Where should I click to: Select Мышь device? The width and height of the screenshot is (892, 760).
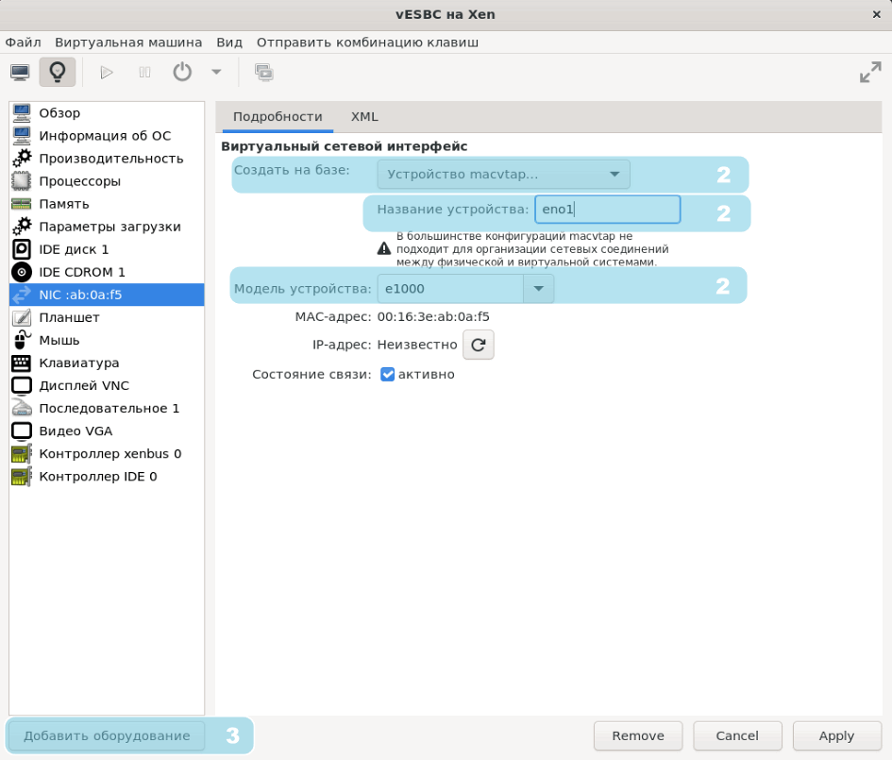tap(107, 340)
